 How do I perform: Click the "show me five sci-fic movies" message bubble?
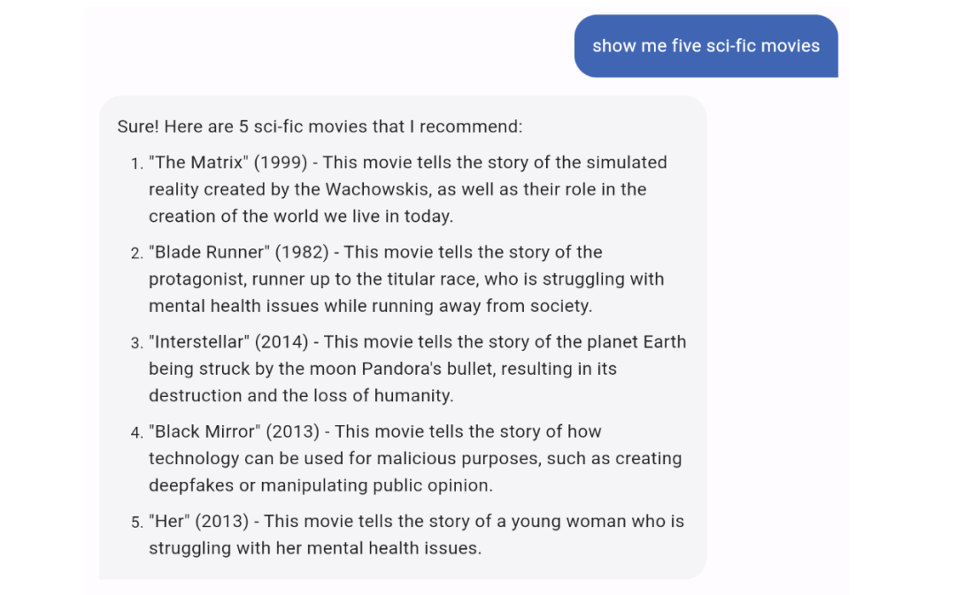705,46
